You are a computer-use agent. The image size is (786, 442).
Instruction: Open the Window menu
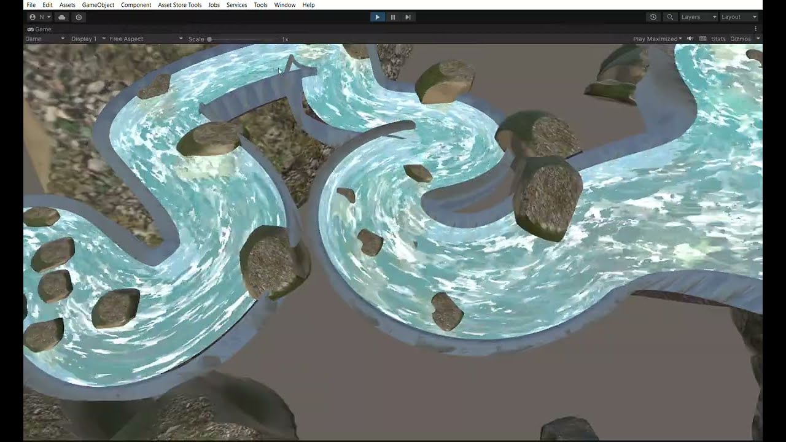(285, 5)
